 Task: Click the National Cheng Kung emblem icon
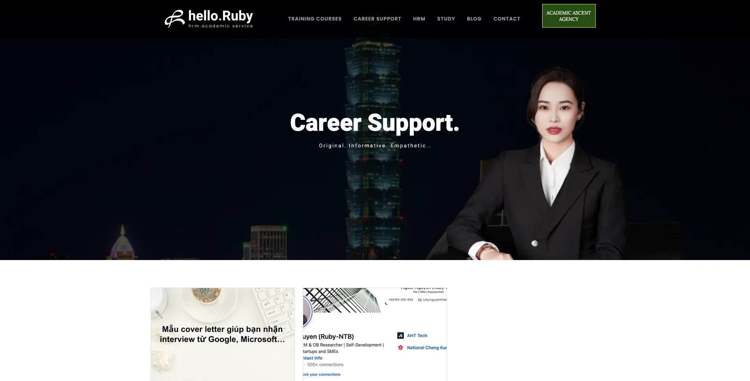pos(400,348)
